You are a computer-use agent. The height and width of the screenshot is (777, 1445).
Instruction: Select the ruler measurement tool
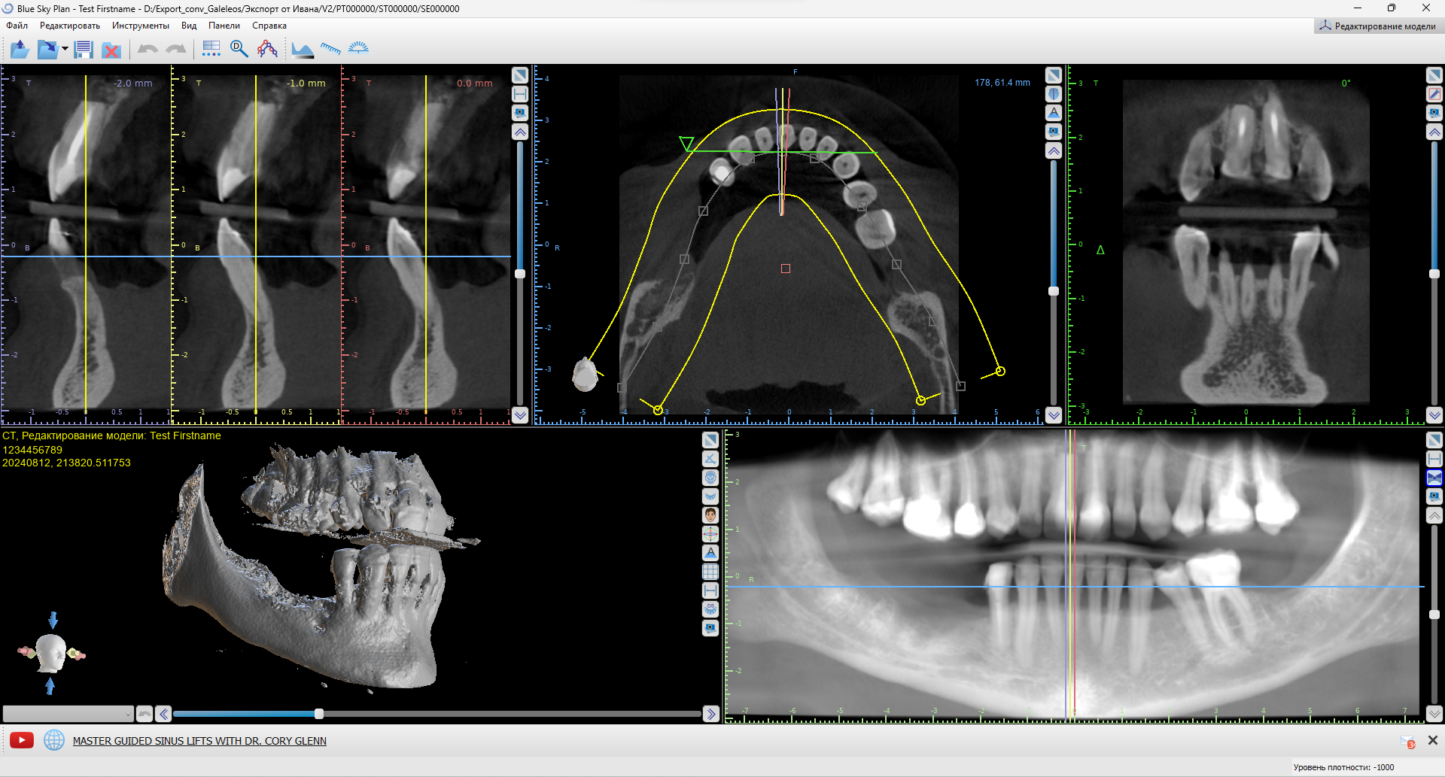coord(330,50)
